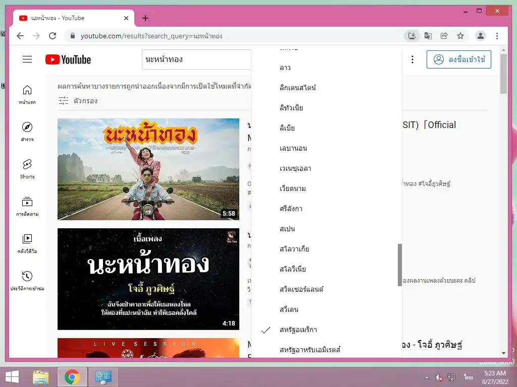Click the page vertical scrollbar thumb
This screenshot has height=387, width=517.
point(503,74)
